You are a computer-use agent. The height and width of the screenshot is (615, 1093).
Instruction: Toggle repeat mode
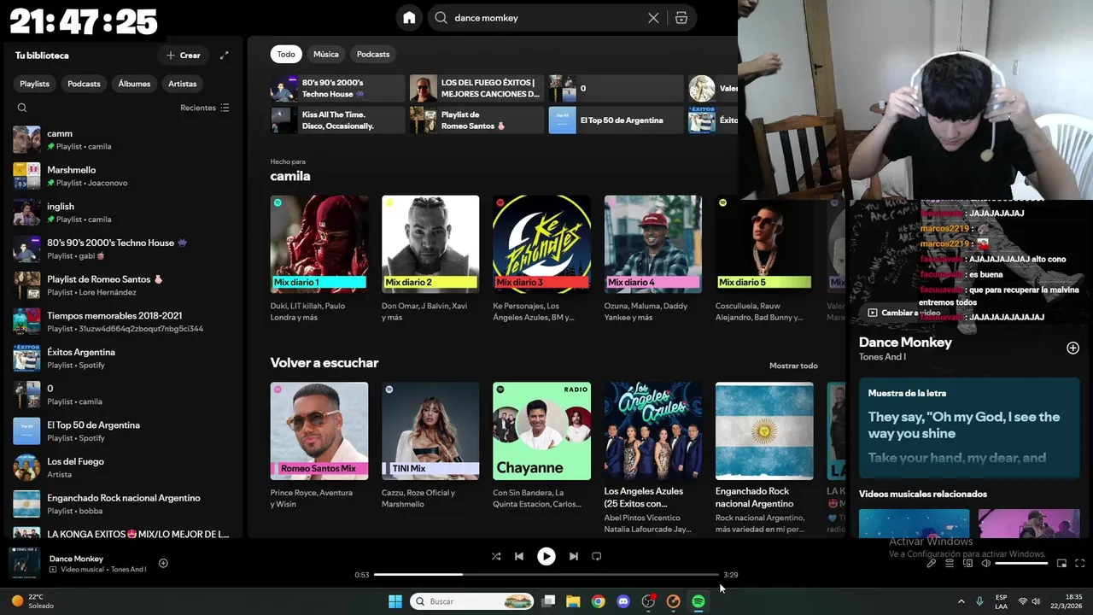click(x=597, y=556)
